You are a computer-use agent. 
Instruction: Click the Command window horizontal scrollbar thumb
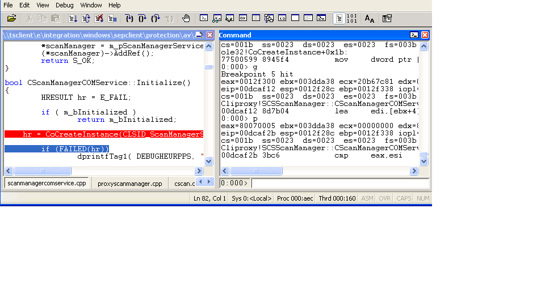256,171
